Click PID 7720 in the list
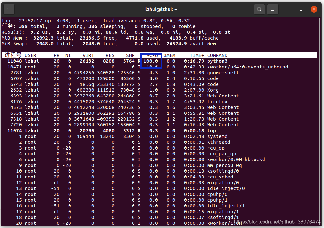Image resolution: width=324 pixels, height=228 pixels. 16,125
